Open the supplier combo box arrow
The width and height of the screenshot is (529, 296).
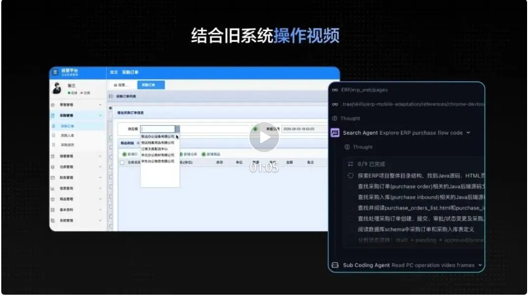click(178, 129)
